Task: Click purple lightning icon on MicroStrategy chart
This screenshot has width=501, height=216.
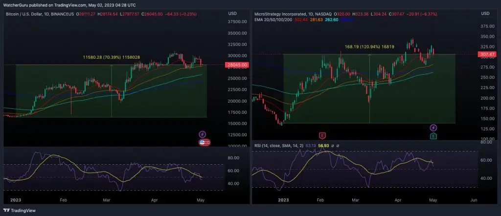Action: [x=433, y=128]
